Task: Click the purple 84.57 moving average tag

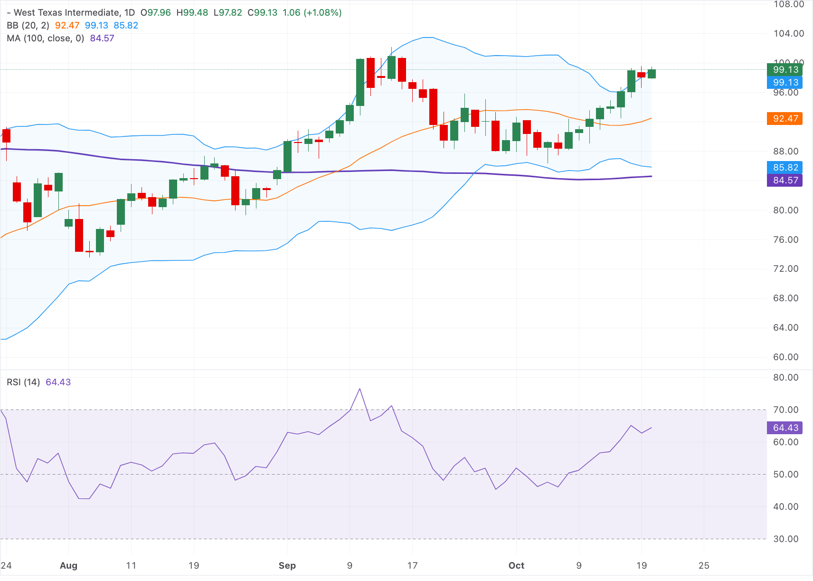Action: point(785,181)
